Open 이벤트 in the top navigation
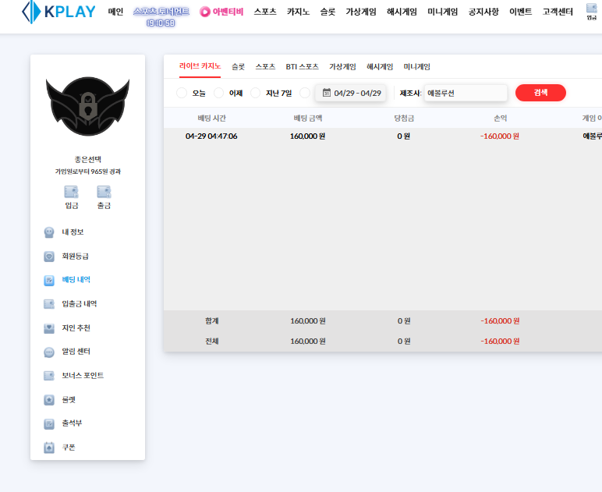The image size is (602, 492). pos(521,12)
